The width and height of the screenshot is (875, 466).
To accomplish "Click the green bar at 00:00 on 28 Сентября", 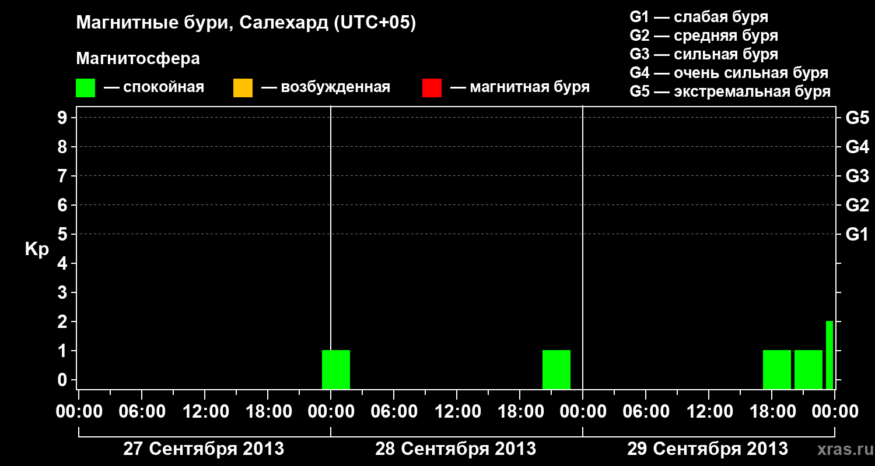I will pos(336,369).
